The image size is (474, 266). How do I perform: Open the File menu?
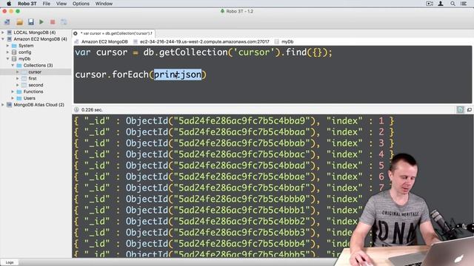click(46, 4)
